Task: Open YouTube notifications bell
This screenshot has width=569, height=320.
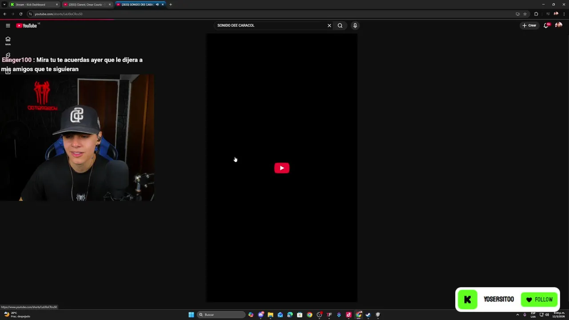Action: click(x=546, y=25)
